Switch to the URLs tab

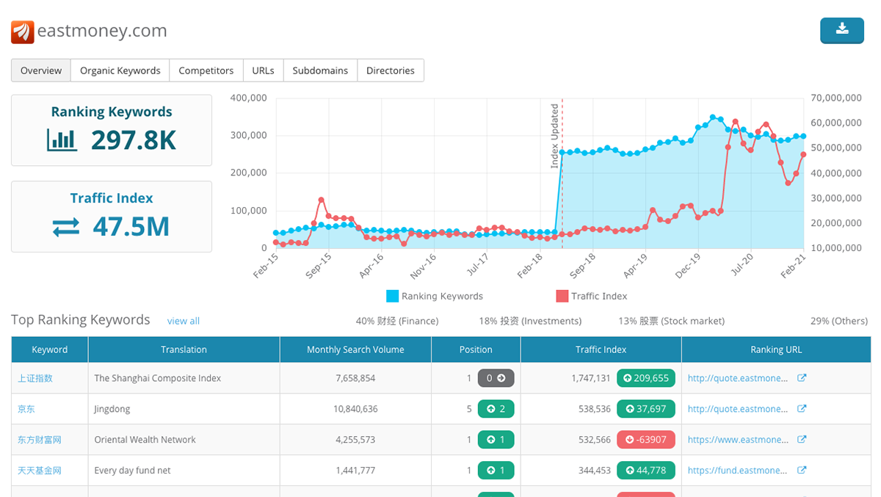point(263,70)
